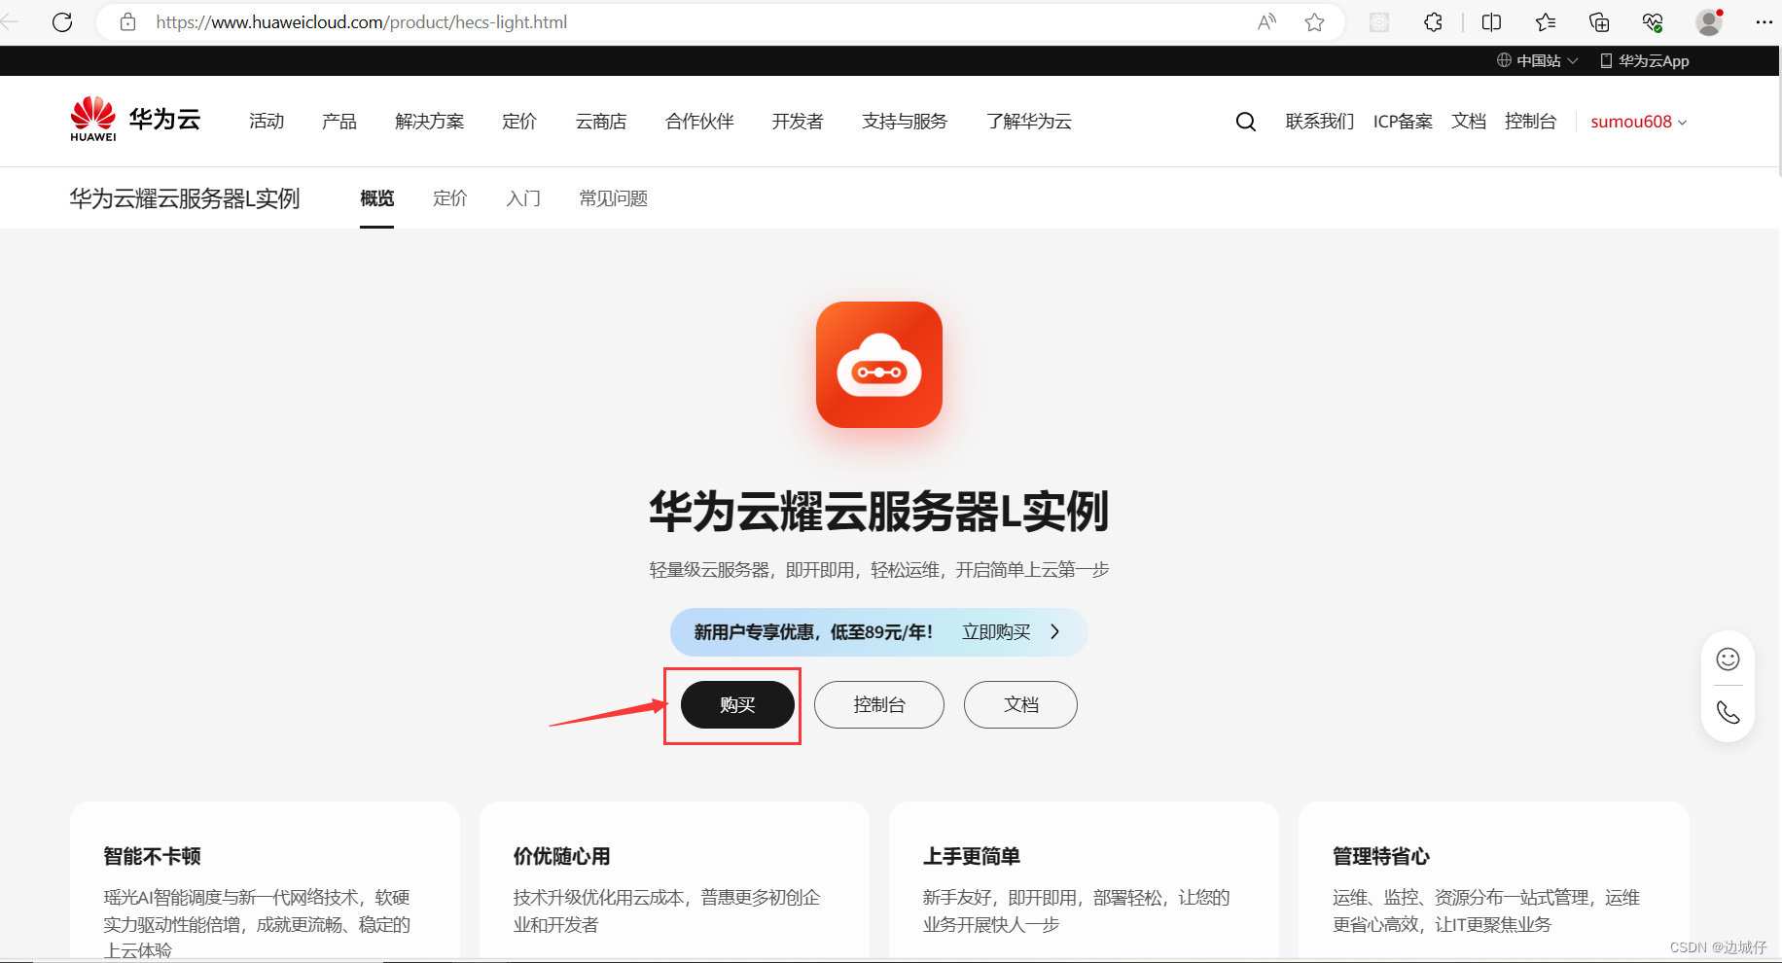Click the 文档 outlined button
Viewport: 1782px width, 963px height.
(1020, 705)
